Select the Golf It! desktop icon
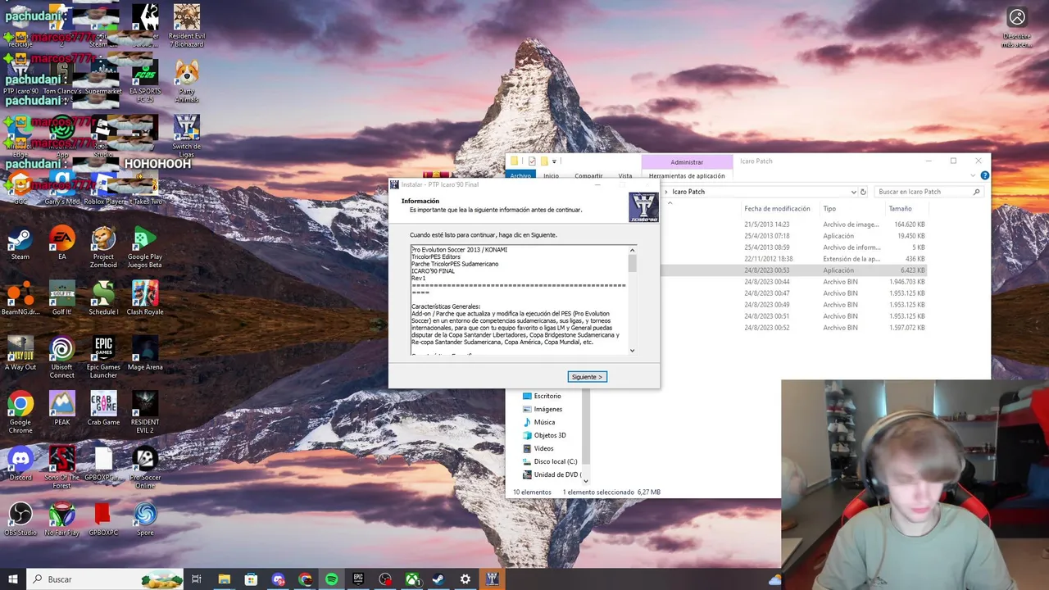 point(62,299)
